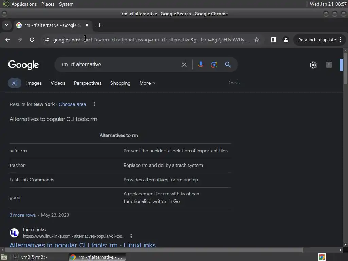Go back using Chrome's back arrow
Viewport: 348px width, 261px height.
tap(7, 40)
